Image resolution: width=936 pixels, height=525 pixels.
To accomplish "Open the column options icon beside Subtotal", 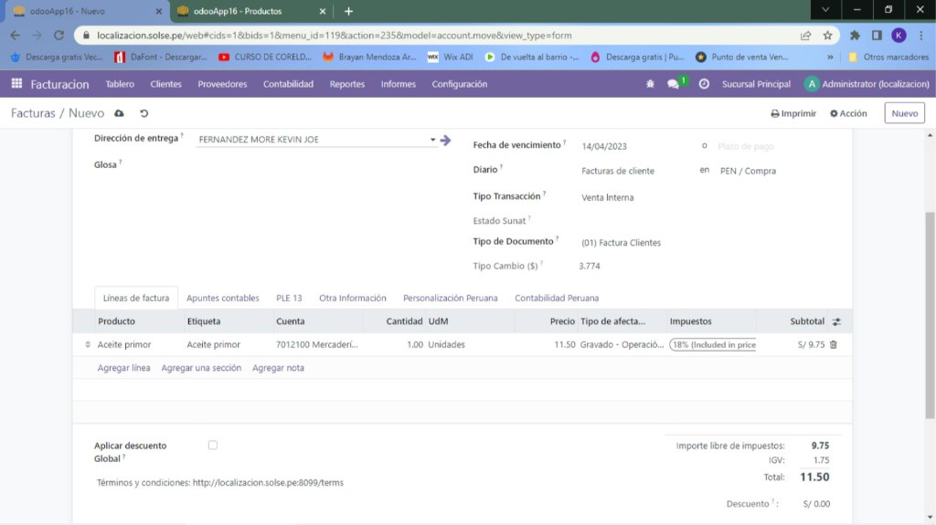I will [836, 322].
